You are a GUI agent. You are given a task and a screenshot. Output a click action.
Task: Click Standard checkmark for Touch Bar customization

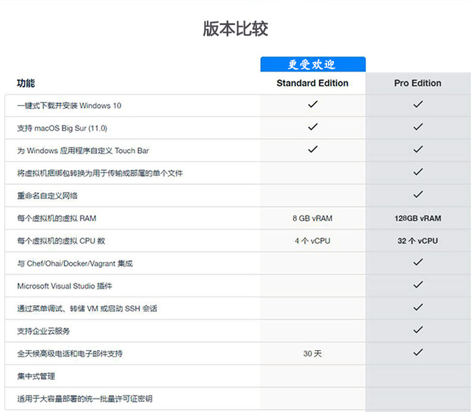pyautogui.click(x=312, y=149)
